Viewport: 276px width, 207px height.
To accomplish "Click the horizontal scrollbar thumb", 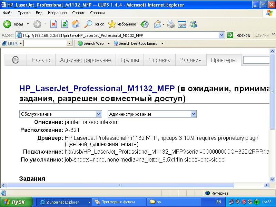I will pyautogui.click(x=120, y=185).
